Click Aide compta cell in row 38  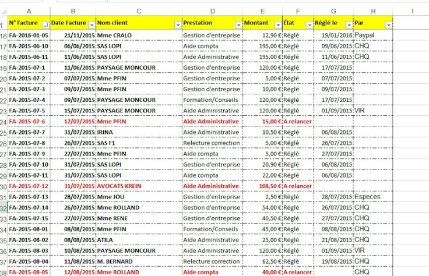212,272
